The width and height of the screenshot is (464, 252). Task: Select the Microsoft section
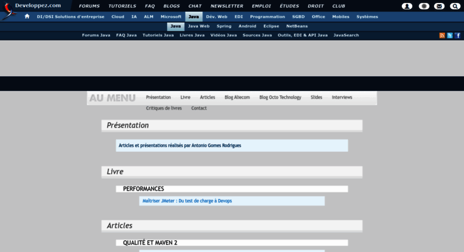tap(171, 17)
